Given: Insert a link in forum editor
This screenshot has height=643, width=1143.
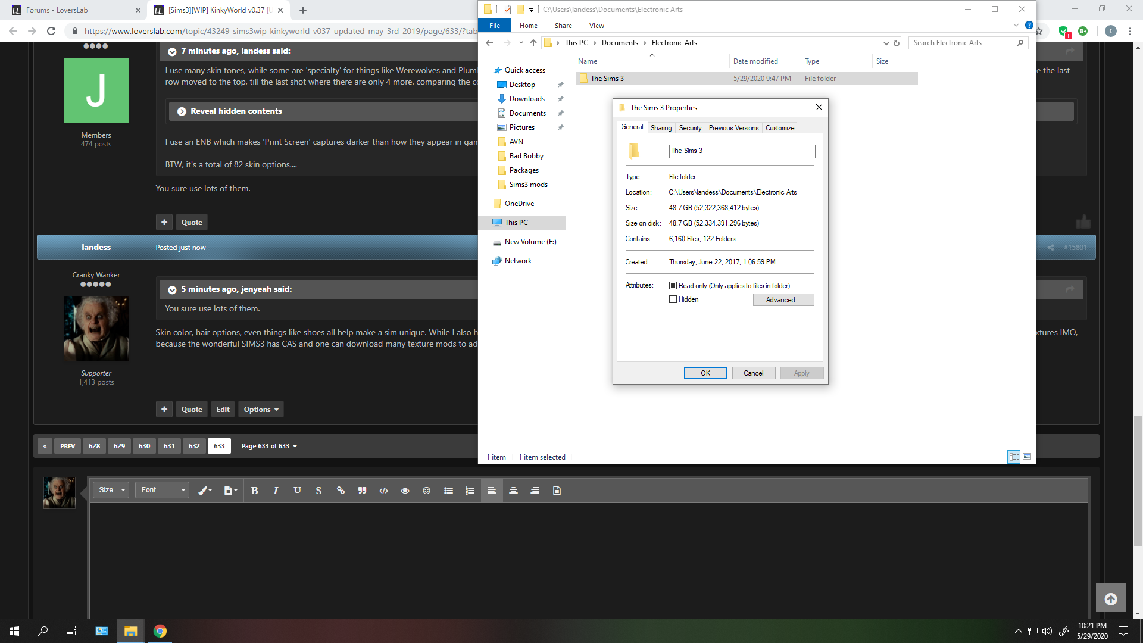Looking at the screenshot, I should pyautogui.click(x=341, y=491).
